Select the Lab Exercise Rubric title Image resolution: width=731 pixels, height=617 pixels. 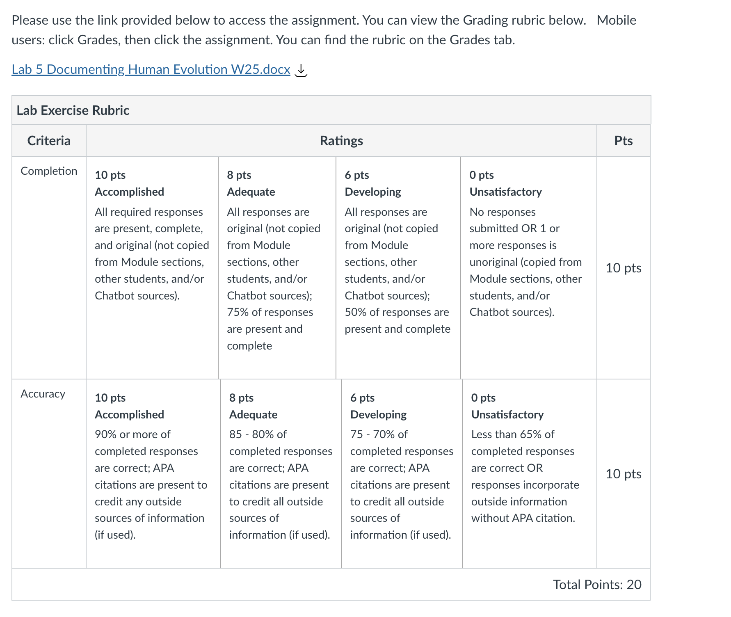[73, 110]
